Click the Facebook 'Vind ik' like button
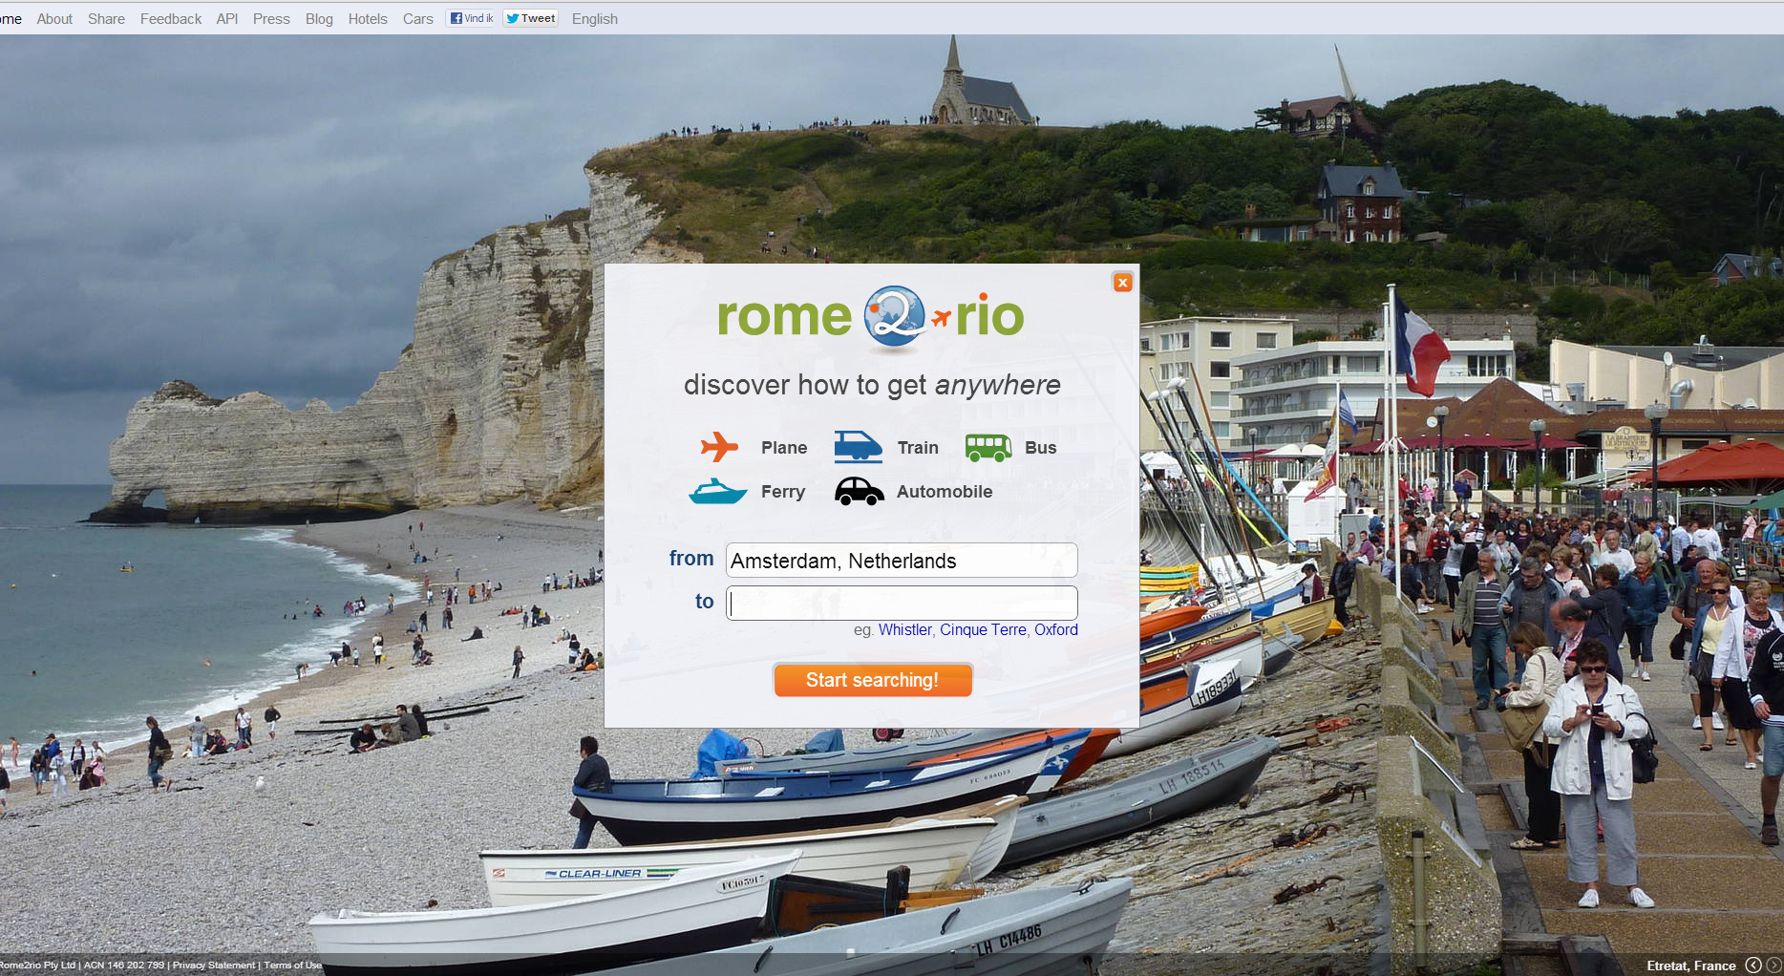 click(472, 18)
